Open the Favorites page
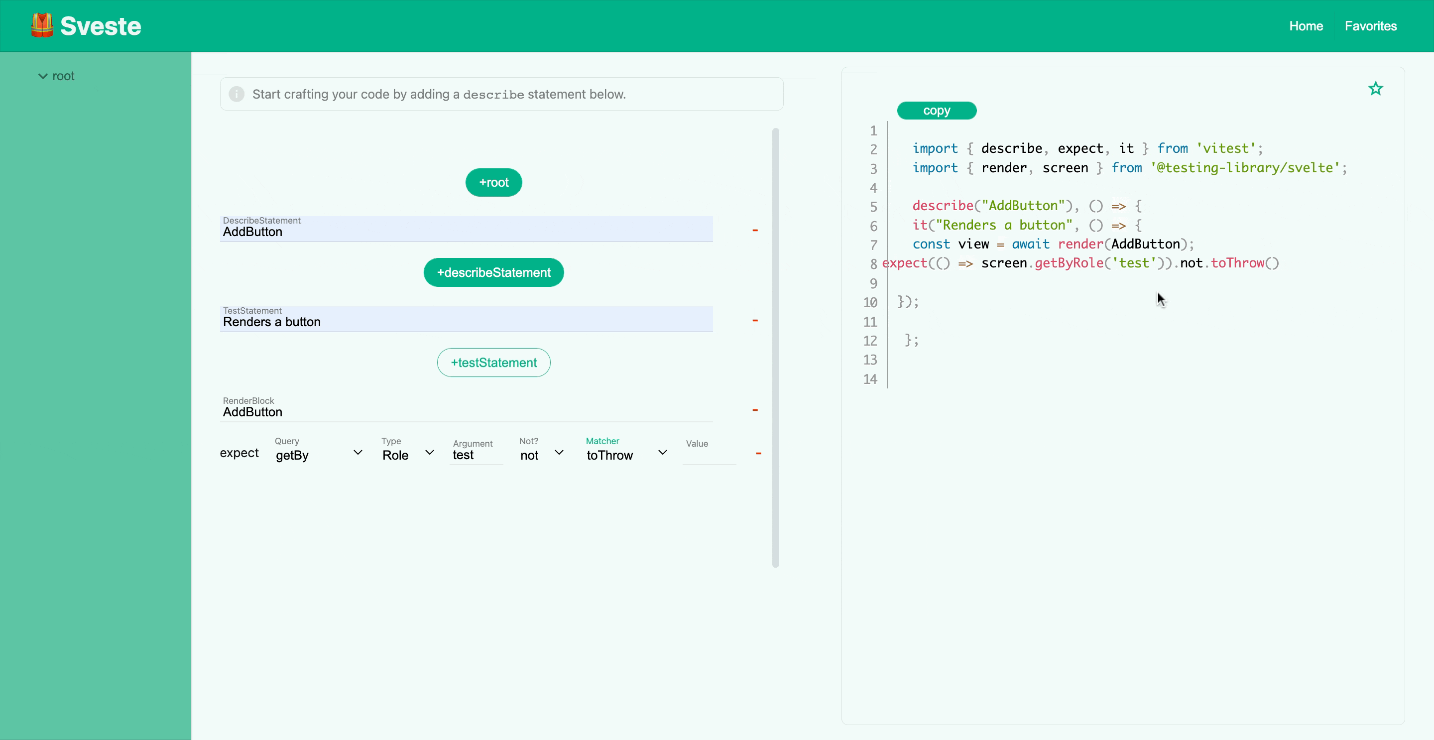 pos(1371,26)
